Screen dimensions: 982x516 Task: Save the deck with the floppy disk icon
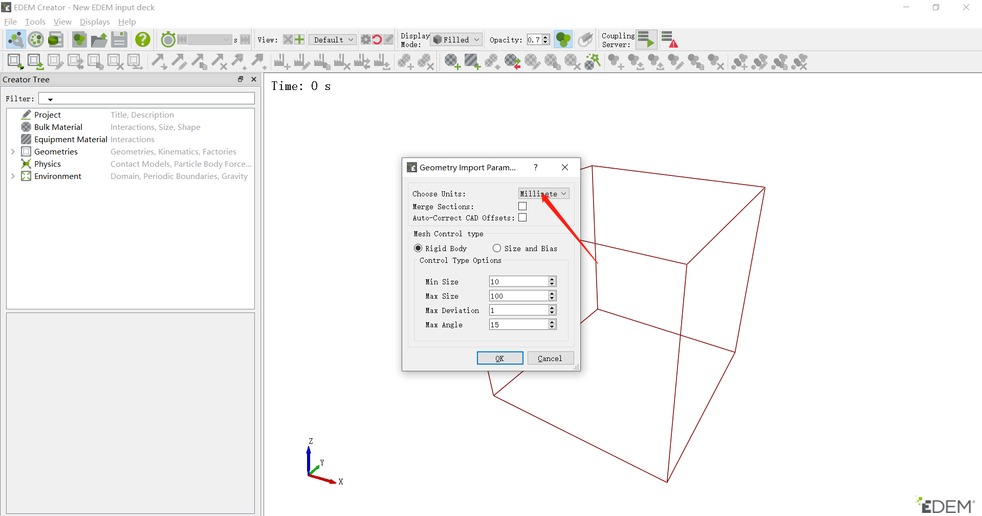[x=119, y=39]
